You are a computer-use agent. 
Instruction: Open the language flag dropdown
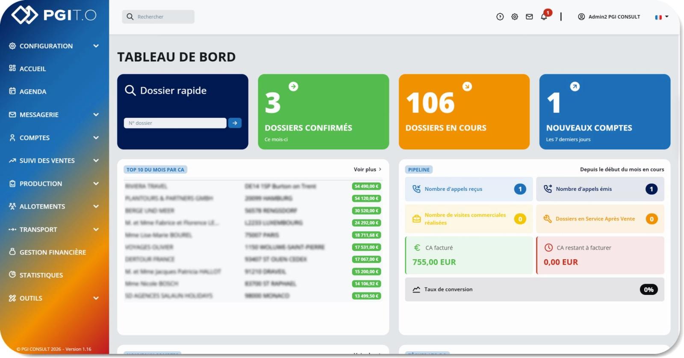click(661, 17)
